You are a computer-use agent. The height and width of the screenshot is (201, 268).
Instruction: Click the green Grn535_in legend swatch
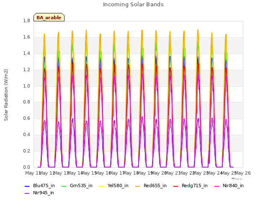(64, 186)
